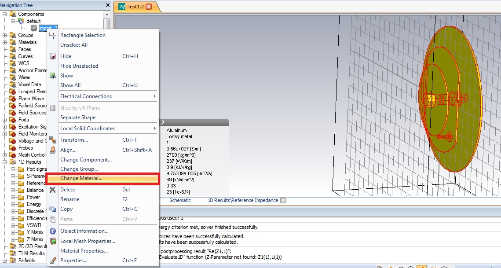This screenshot has height=268, width=501.
Task: Open the 1D Results\Reference Impedance tab
Action: coord(243,200)
